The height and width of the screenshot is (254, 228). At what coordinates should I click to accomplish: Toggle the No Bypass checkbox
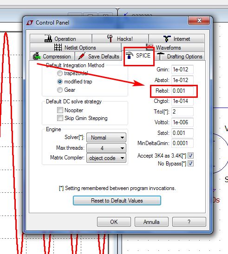(x=190, y=163)
